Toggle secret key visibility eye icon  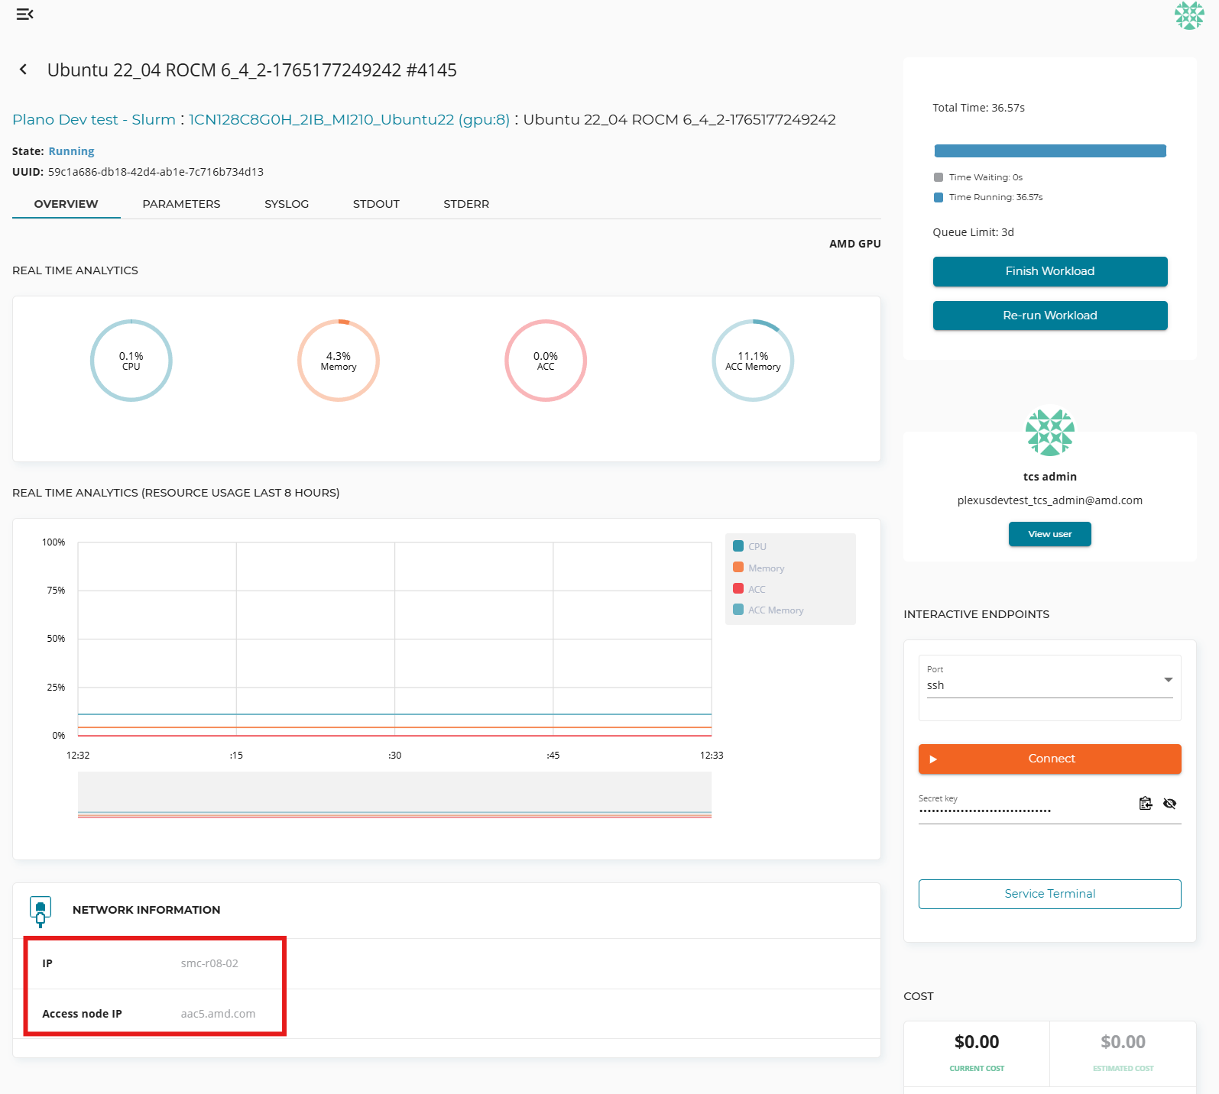(1169, 803)
